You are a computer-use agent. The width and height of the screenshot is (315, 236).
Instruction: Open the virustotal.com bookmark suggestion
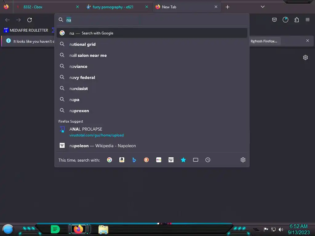[152, 132]
